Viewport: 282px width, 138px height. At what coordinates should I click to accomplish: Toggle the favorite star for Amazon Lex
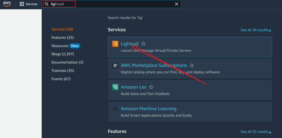151,87
